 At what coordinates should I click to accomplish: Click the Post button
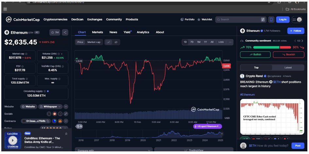298,146
